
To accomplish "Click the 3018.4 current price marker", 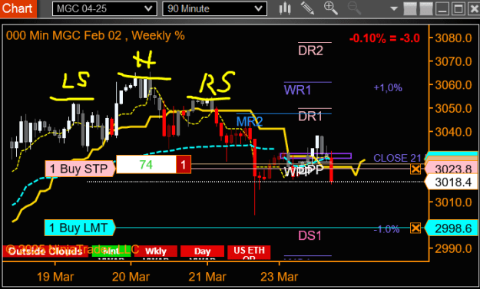I will coord(451,182).
